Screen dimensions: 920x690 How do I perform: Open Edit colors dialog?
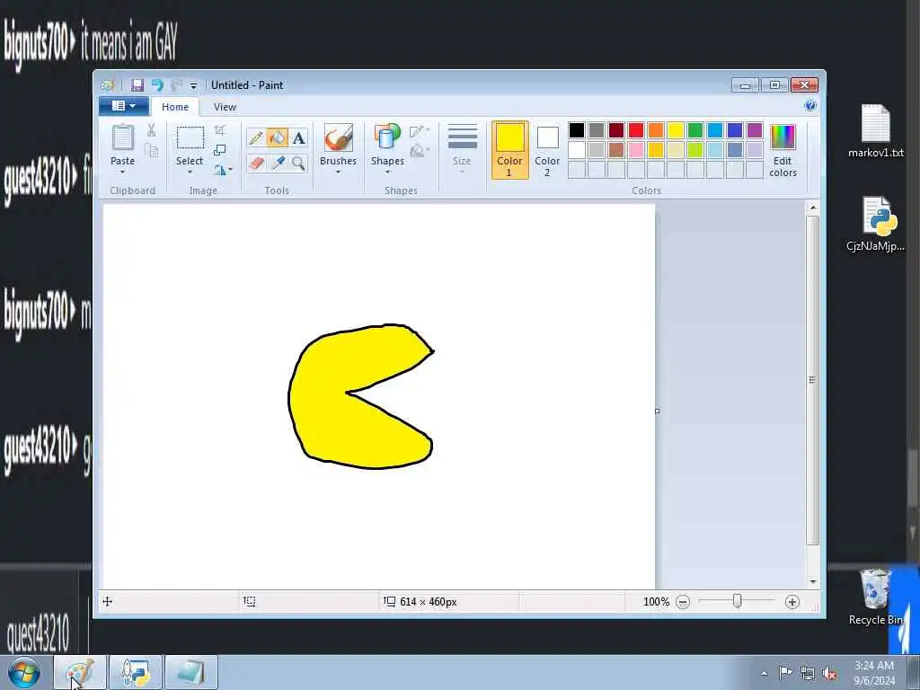click(783, 150)
